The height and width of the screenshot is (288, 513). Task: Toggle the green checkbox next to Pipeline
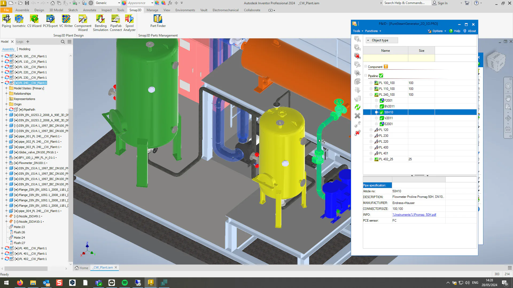tap(381, 76)
